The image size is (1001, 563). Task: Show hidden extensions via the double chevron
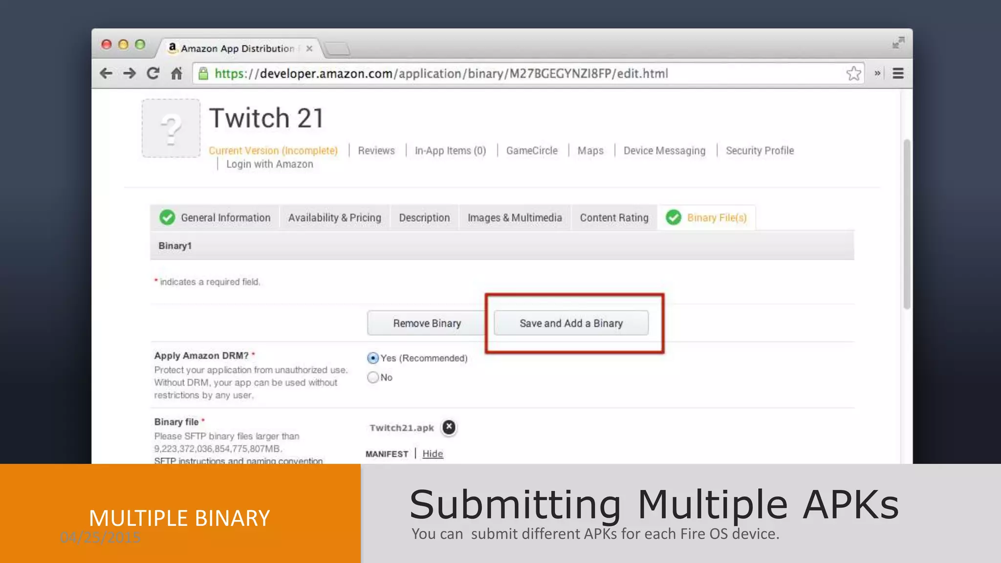coord(877,73)
